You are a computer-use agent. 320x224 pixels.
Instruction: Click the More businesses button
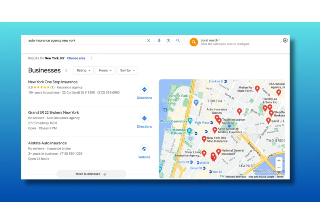point(91,174)
